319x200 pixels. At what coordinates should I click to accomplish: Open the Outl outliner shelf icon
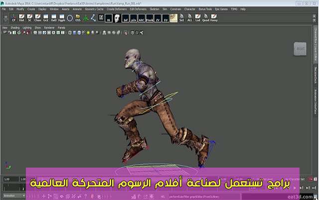(x=54, y=18)
